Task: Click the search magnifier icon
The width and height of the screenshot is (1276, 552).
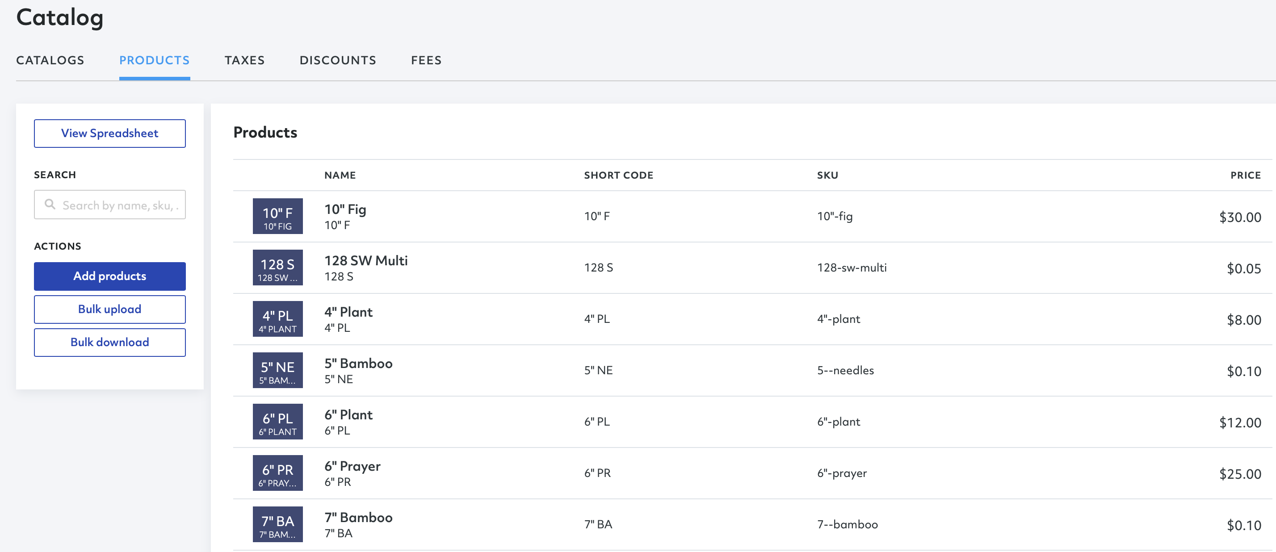Action: click(50, 204)
